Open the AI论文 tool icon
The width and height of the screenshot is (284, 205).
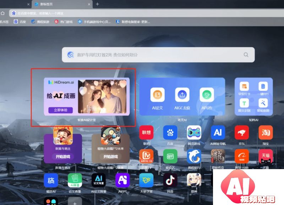pos(157,95)
